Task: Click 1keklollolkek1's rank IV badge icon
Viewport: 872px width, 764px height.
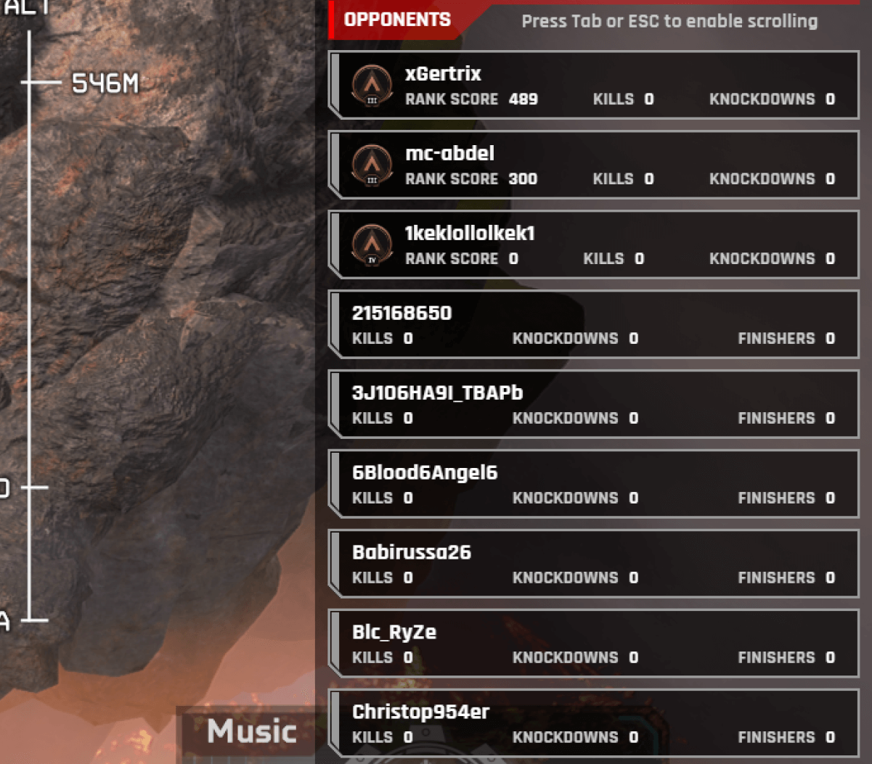Action: click(x=372, y=245)
